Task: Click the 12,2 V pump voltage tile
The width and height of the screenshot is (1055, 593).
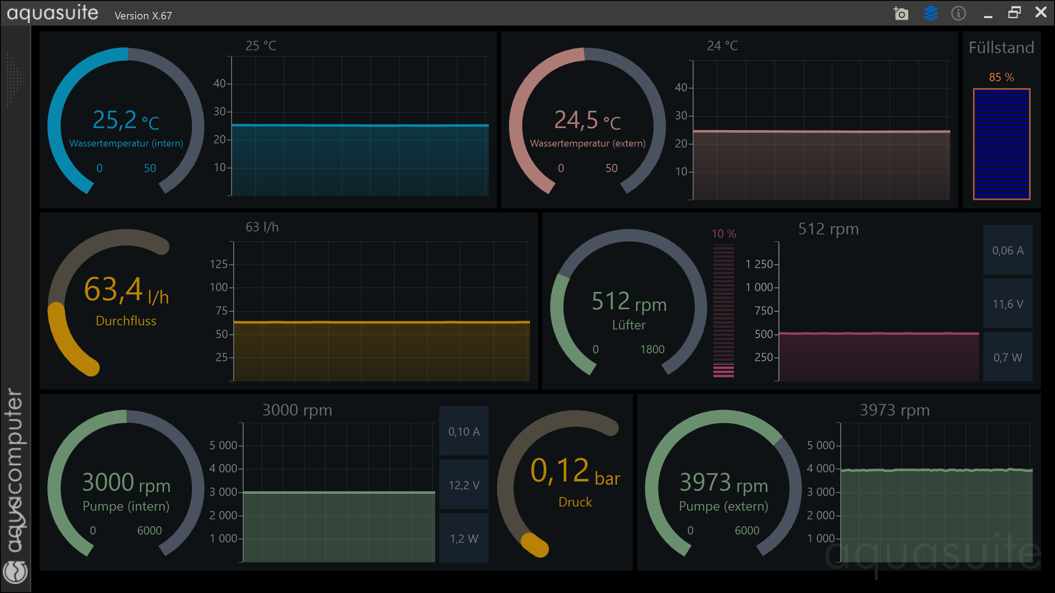Action: [x=464, y=485]
